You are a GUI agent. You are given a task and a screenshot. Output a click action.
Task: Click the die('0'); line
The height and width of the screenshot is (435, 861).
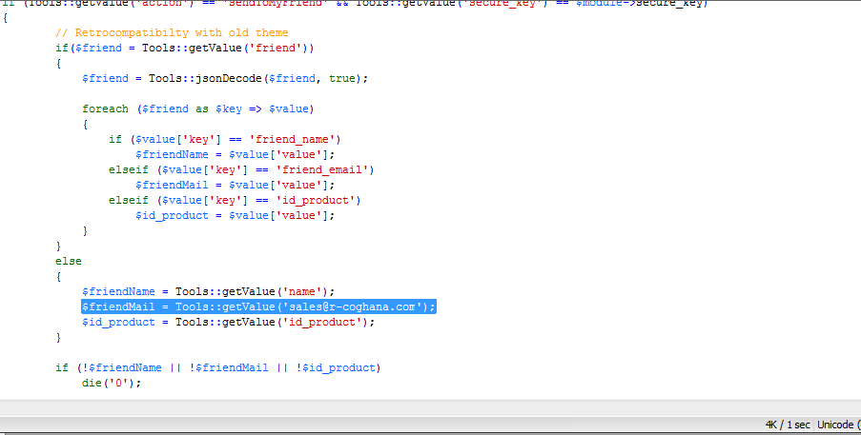[x=112, y=383]
